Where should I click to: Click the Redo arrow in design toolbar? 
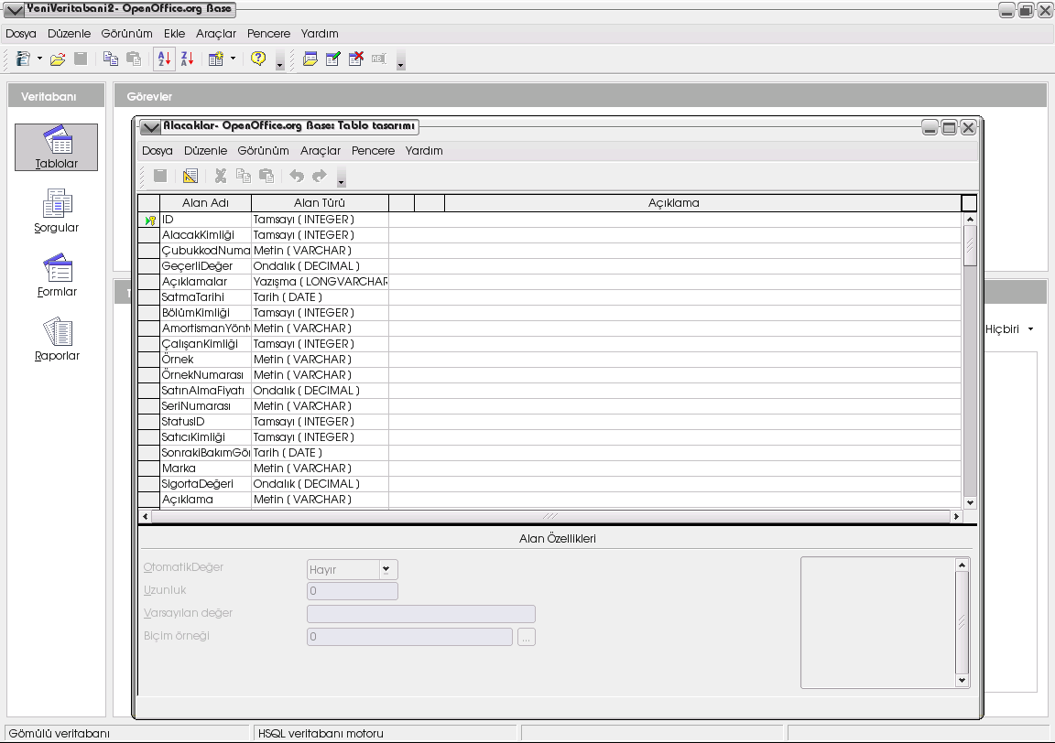click(320, 177)
